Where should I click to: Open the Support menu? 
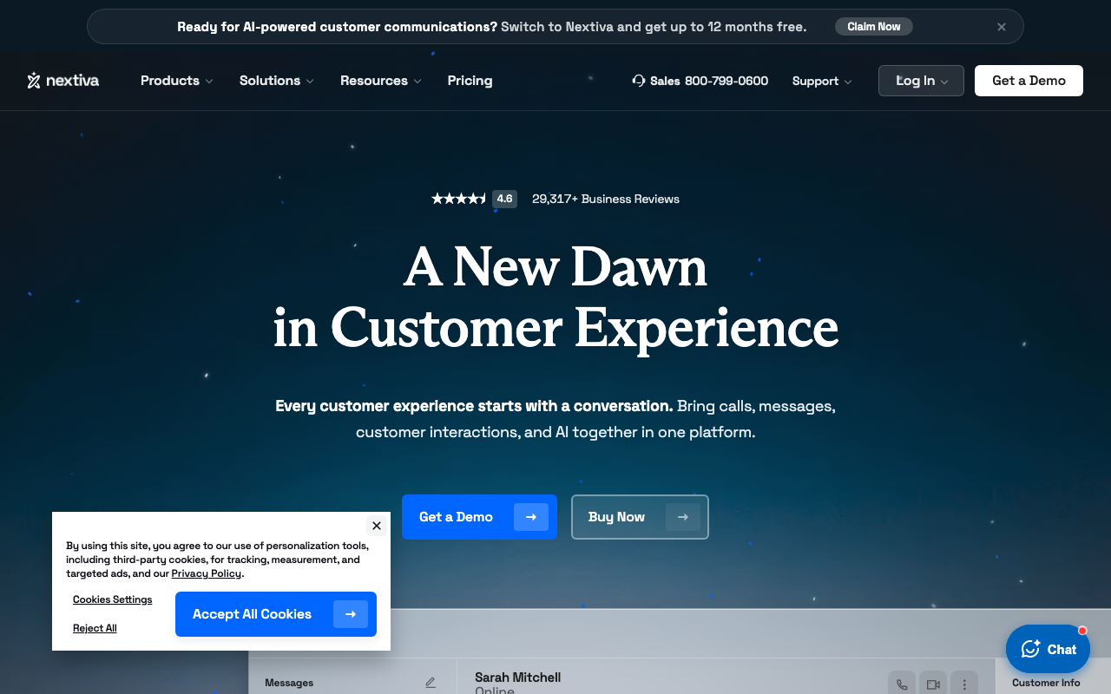pyautogui.click(x=822, y=81)
